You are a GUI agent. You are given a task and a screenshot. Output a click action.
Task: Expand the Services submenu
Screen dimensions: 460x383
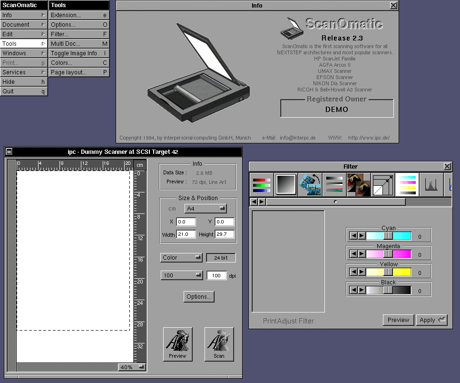pyautogui.click(x=24, y=72)
